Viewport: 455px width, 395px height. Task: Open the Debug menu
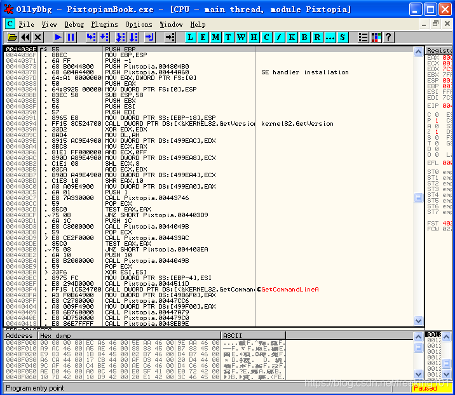point(74,24)
